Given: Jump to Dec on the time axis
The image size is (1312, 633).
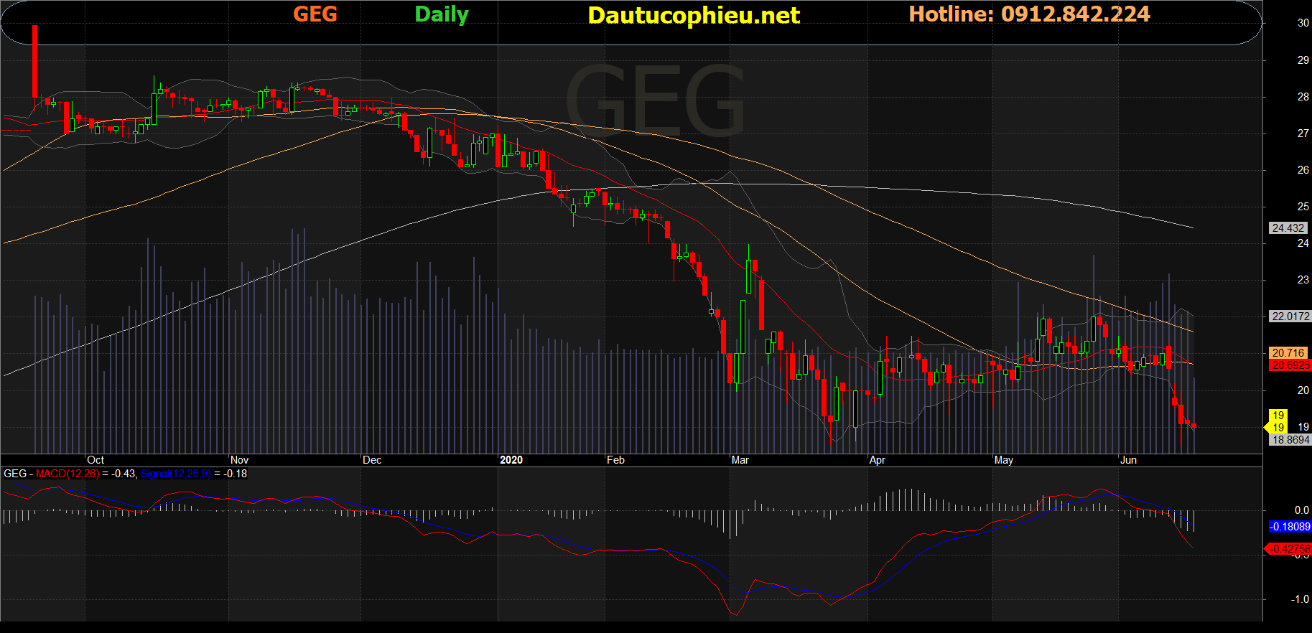Looking at the screenshot, I should [x=372, y=460].
